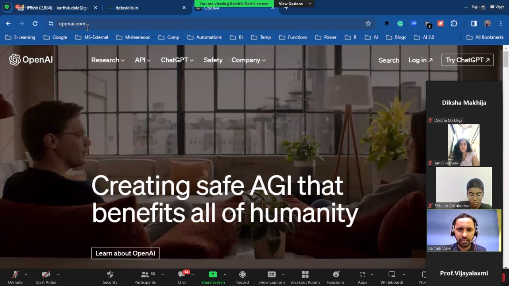
Task: Expand the arrow next to Chat
Action: coord(192,274)
